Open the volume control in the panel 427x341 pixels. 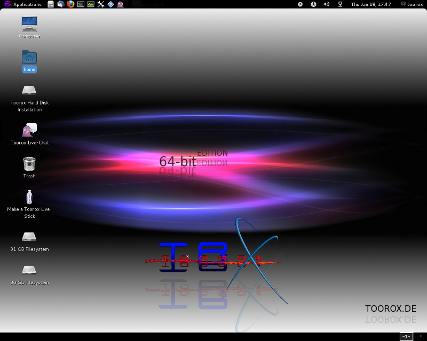tap(327, 4)
